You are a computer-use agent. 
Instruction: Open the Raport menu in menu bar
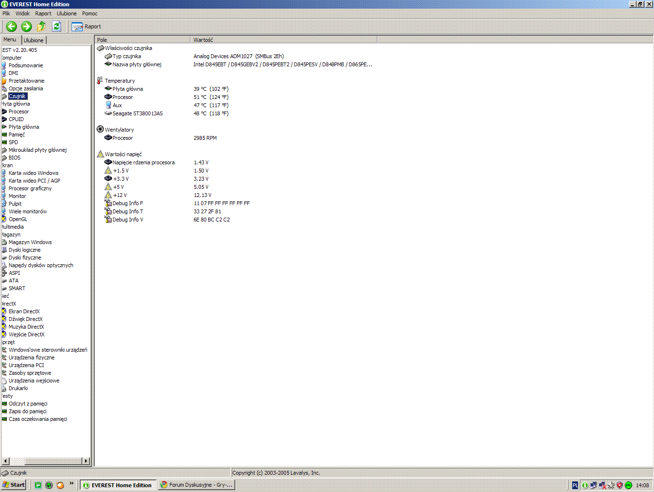click(x=43, y=13)
